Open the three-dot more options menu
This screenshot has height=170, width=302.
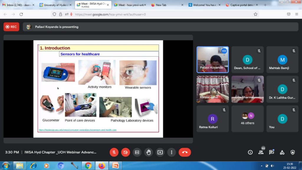[171, 152]
